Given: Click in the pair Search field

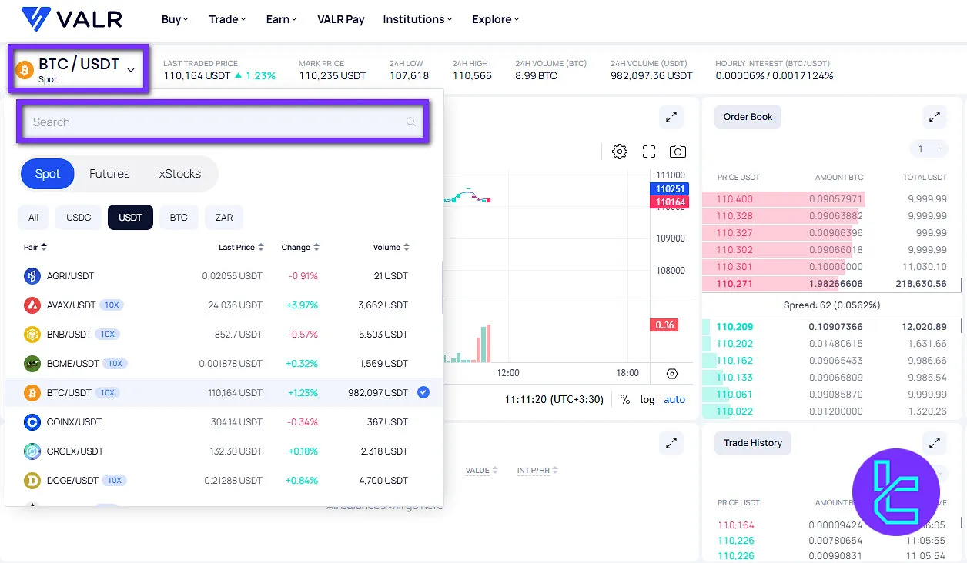Looking at the screenshot, I should [223, 122].
